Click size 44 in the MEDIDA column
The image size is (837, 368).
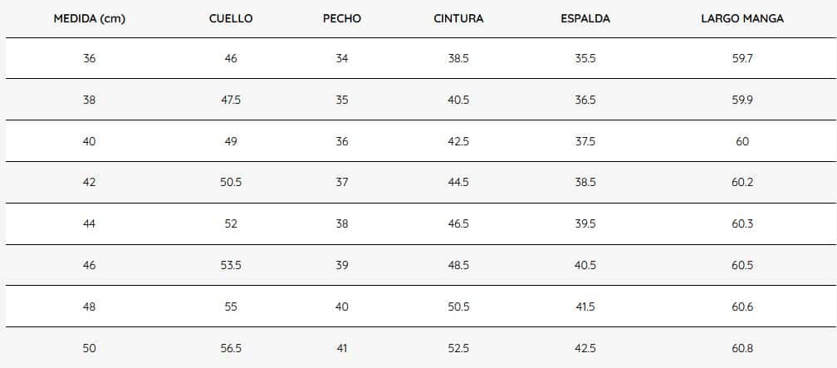(89, 224)
